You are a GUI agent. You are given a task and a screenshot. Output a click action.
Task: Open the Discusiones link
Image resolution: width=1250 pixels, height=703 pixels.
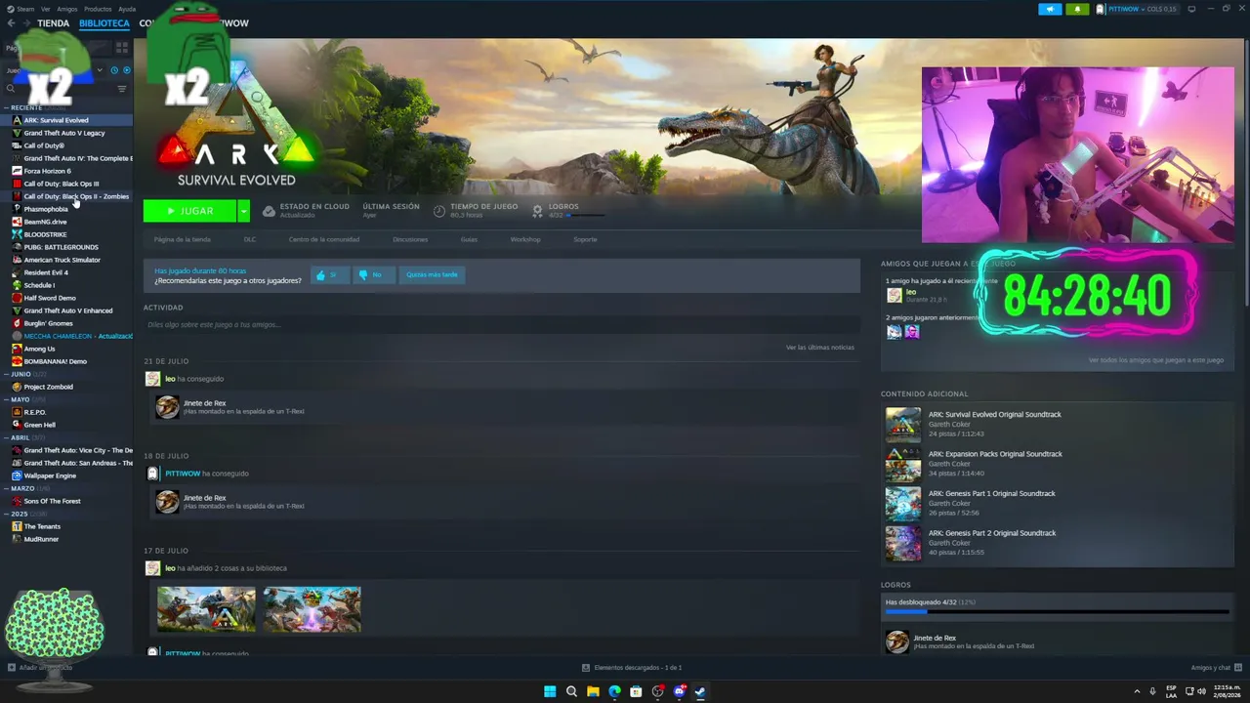tap(410, 239)
